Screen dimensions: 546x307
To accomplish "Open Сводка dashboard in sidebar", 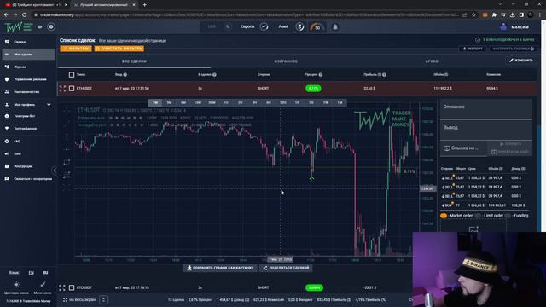I will click(28, 42).
